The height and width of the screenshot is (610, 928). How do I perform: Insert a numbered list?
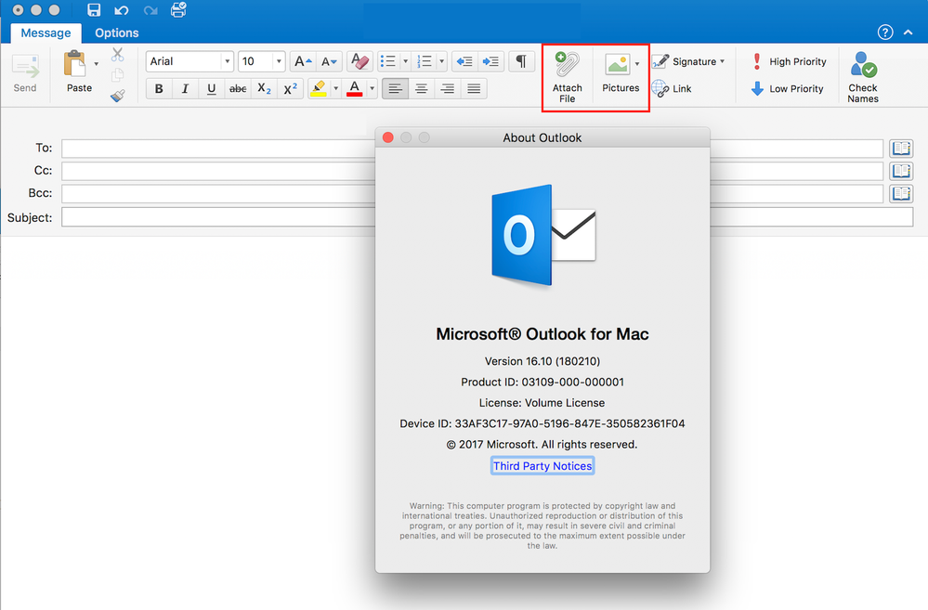425,61
